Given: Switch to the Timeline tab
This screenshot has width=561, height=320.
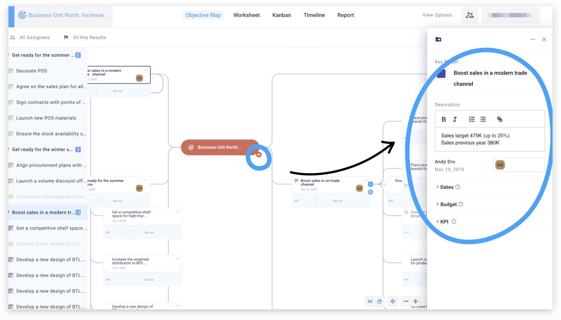Looking at the screenshot, I should (x=314, y=15).
